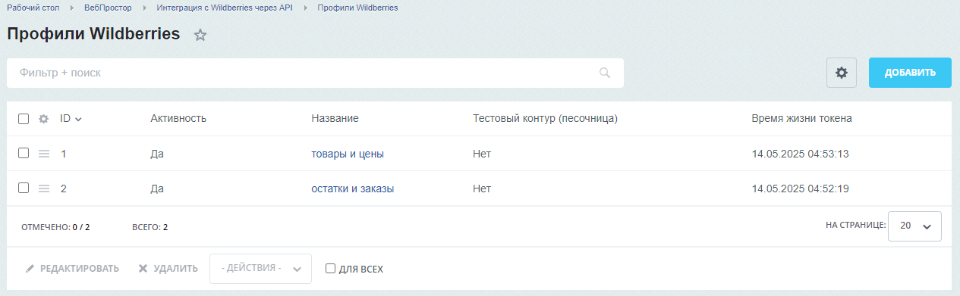The width and height of the screenshot is (960, 296).
Task: Toggle the select-all checkbox in table header
Action: (24, 119)
